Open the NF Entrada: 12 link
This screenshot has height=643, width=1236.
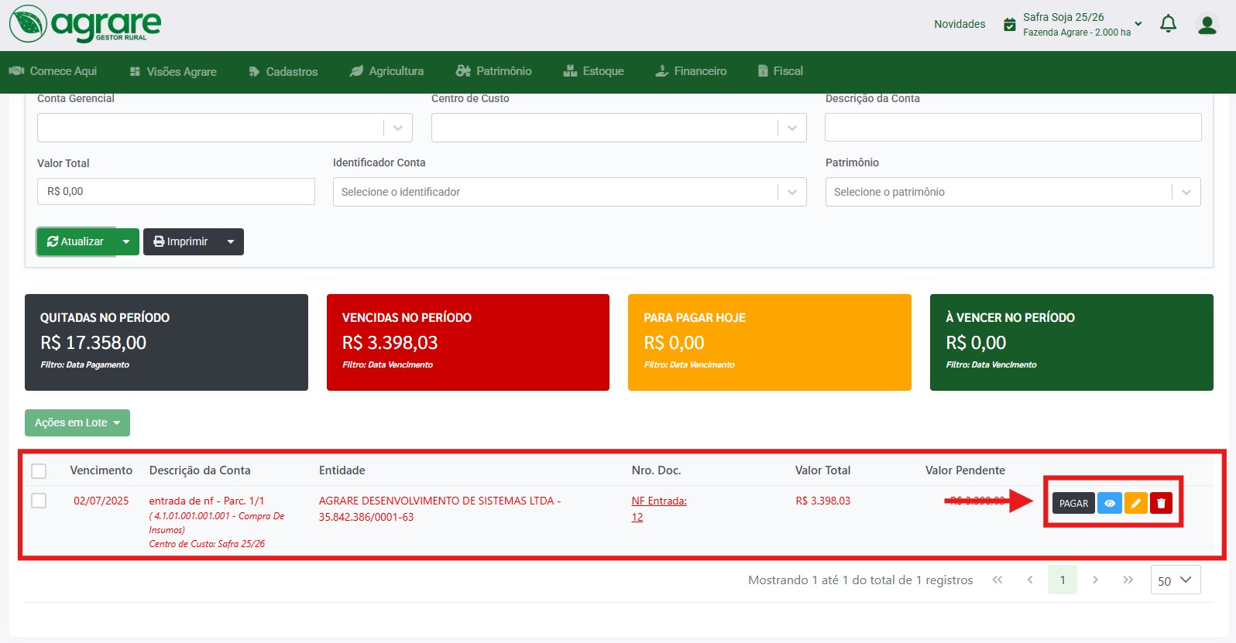(659, 509)
